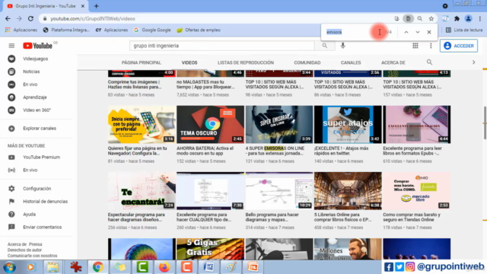Start voice search with the microphone icon

coord(343,46)
